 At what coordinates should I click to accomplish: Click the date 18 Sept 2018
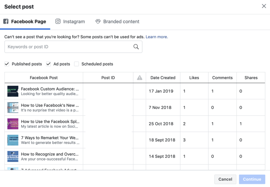[x=162, y=140]
